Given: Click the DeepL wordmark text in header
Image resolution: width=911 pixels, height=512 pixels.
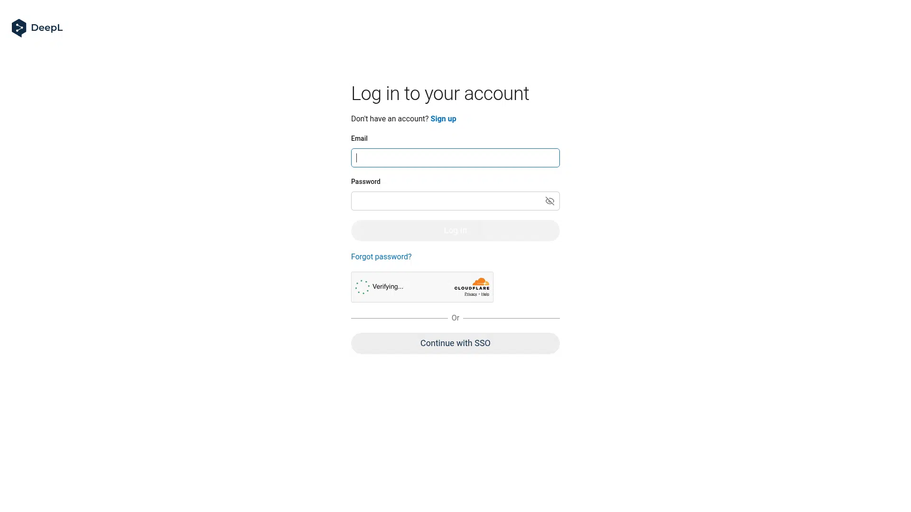Looking at the screenshot, I should pos(46,28).
